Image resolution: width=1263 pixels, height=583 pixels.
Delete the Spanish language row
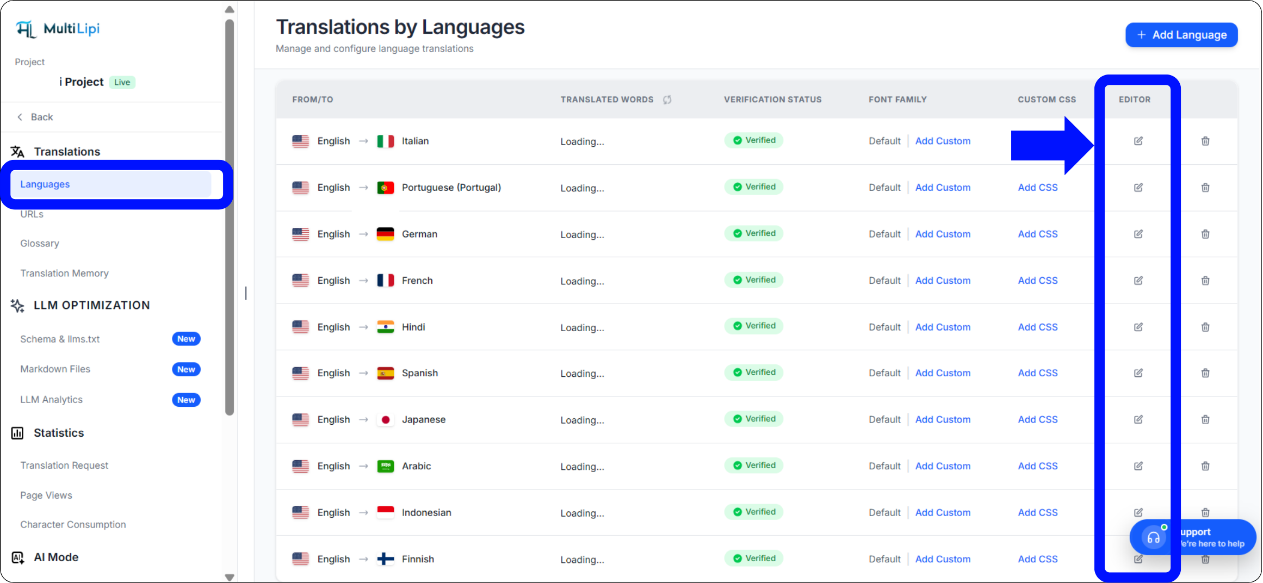tap(1205, 373)
